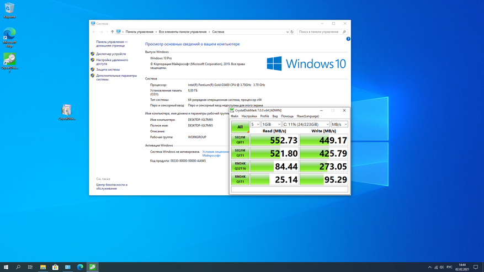Click the search magnifier in Control Panel

[344, 32]
